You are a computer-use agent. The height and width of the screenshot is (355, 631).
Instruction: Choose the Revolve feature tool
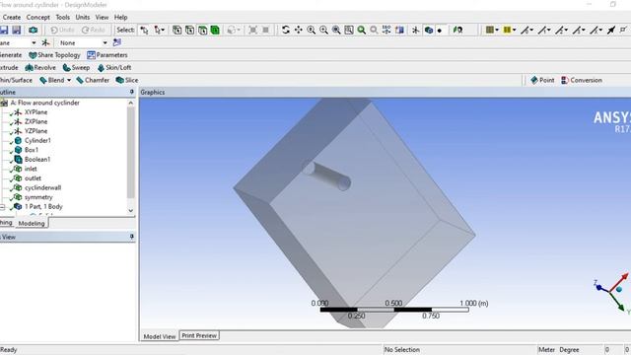tap(40, 68)
